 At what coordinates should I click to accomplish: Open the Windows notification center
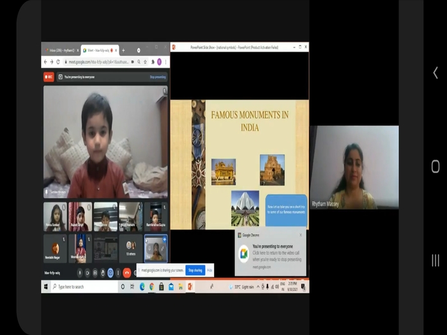pos(303,287)
